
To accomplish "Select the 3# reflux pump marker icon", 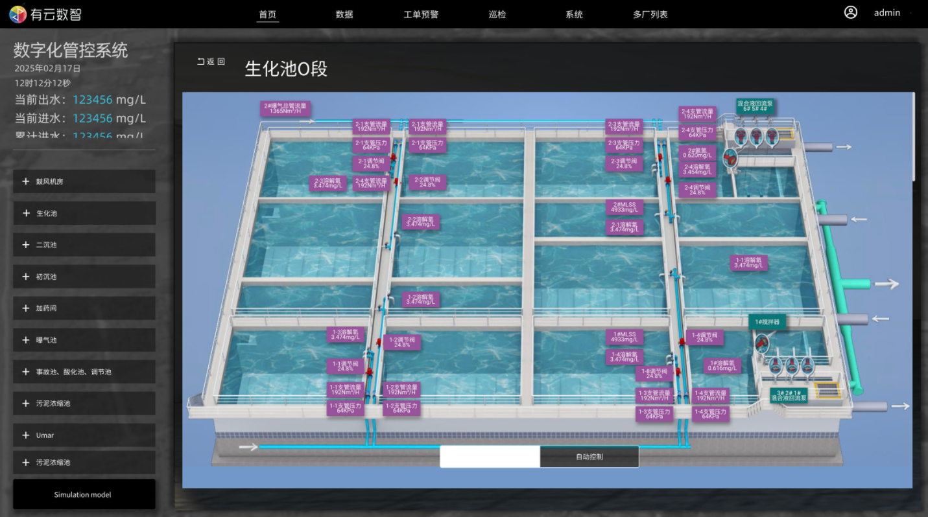I will click(x=776, y=366).
